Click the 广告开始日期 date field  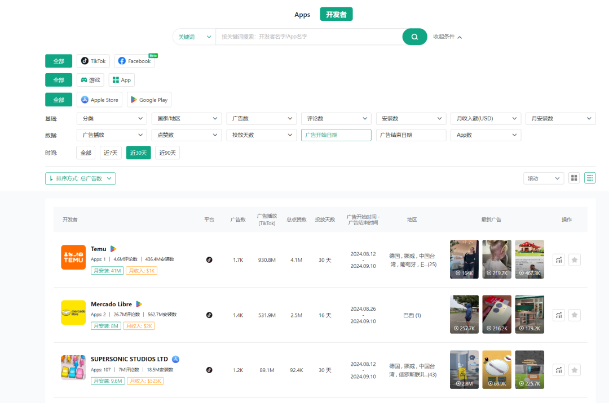point(336,135)
